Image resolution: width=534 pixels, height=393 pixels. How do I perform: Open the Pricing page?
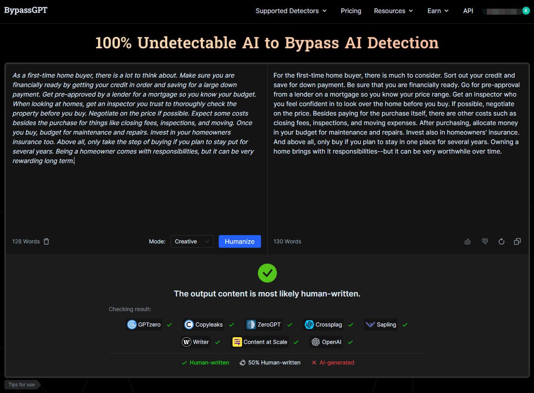tap(351, 11)
